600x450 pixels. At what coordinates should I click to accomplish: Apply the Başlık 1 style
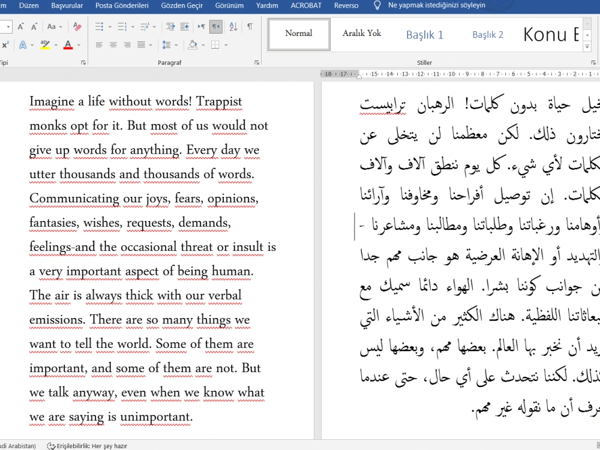point(425,34)
